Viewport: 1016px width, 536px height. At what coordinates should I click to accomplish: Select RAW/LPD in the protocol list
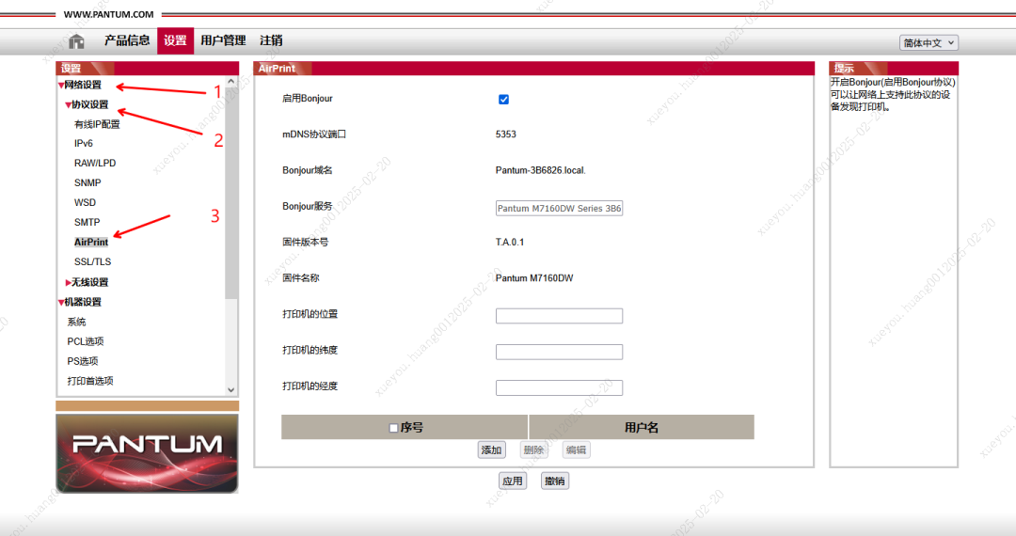[x=95, y=163]
